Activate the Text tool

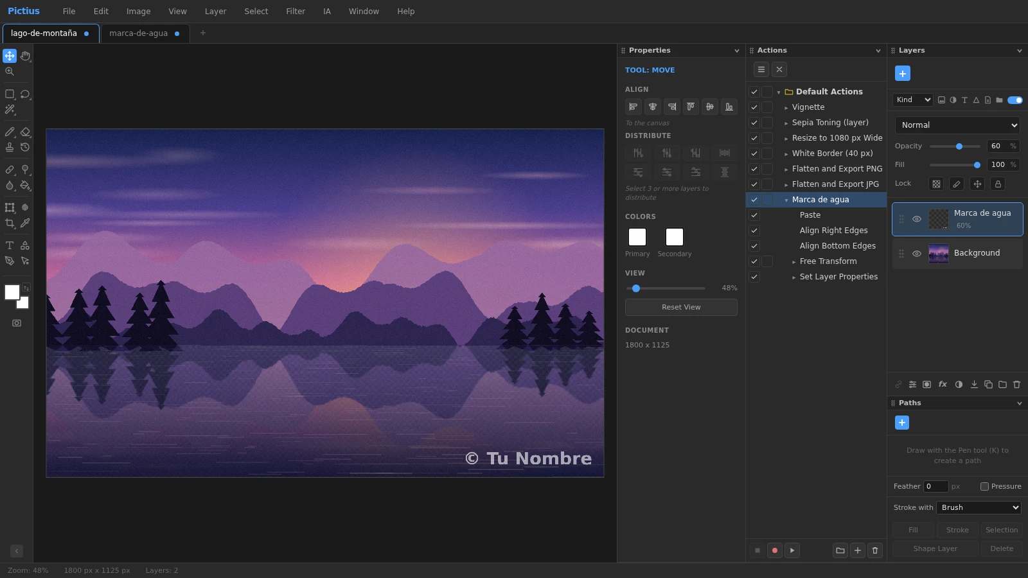tap(10, 245)
